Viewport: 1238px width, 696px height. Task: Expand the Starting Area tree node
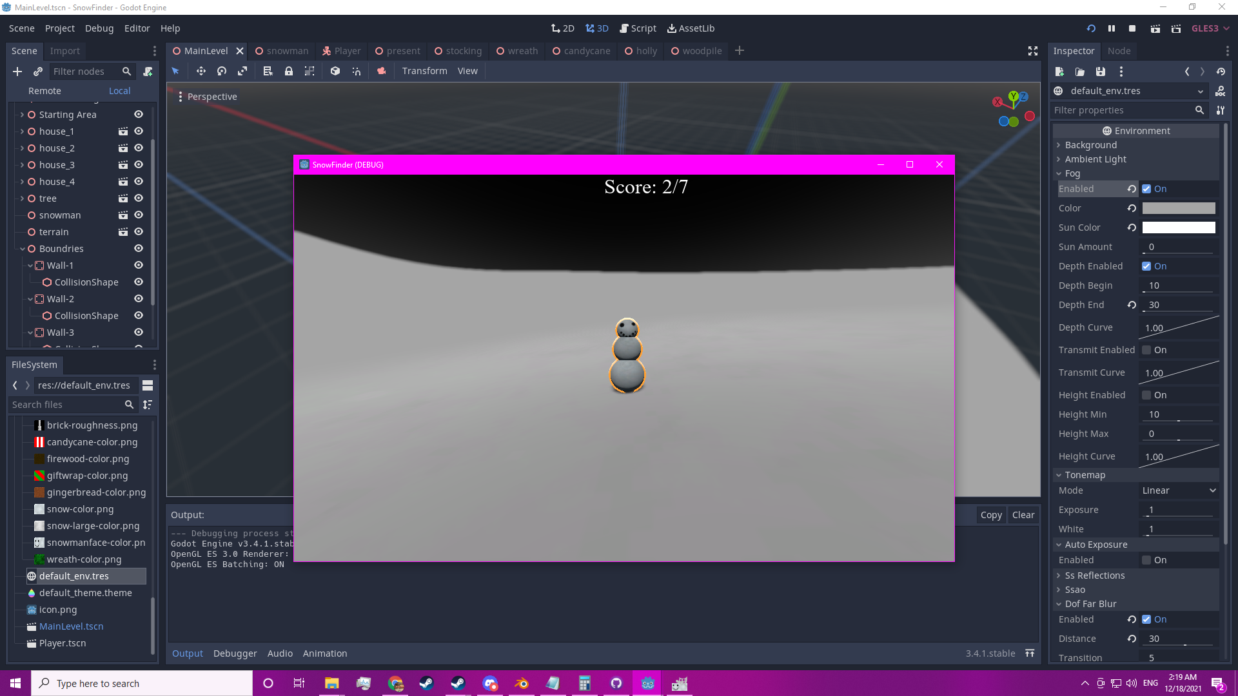22,115
